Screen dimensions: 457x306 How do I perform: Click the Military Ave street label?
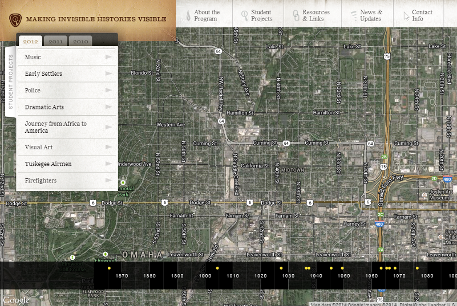click(244, 83)
